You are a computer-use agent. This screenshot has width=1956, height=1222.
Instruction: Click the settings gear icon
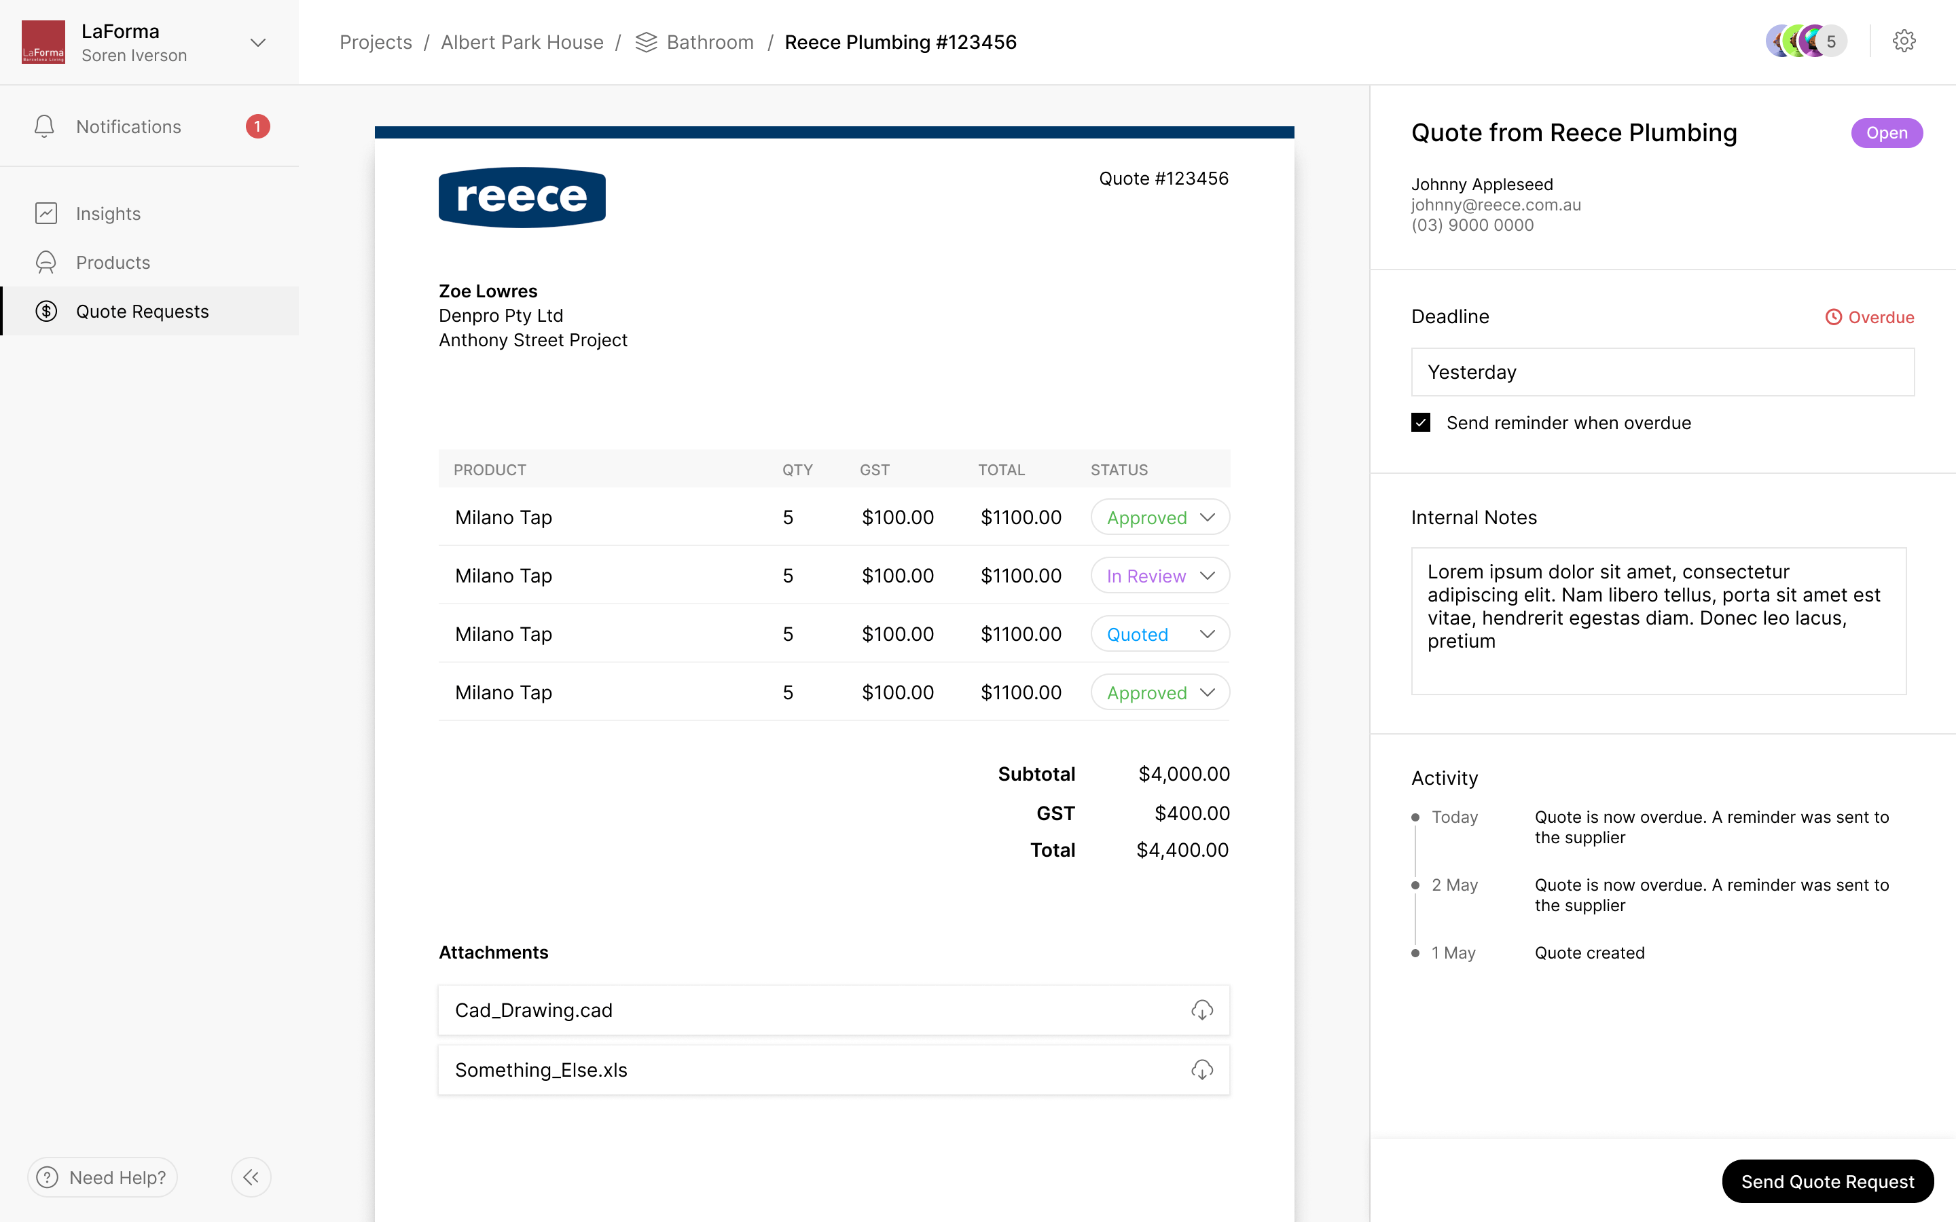pos(1904,41)
